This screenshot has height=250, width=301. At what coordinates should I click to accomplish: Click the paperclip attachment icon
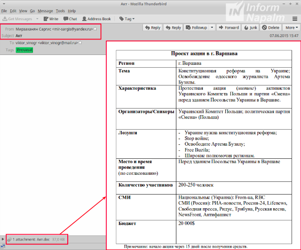[9, 240]
